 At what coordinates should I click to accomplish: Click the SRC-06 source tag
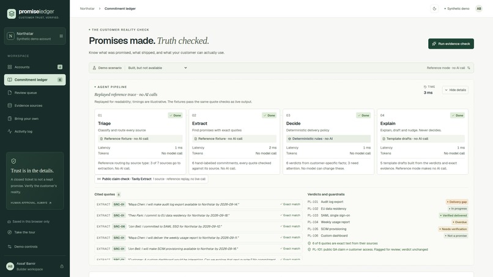pyautogui.click(x=119, y=226)
